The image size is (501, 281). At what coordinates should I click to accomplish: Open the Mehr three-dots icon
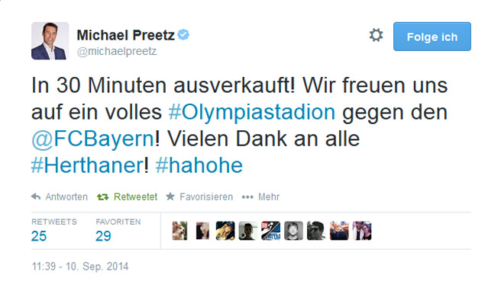tap(247, 197)
